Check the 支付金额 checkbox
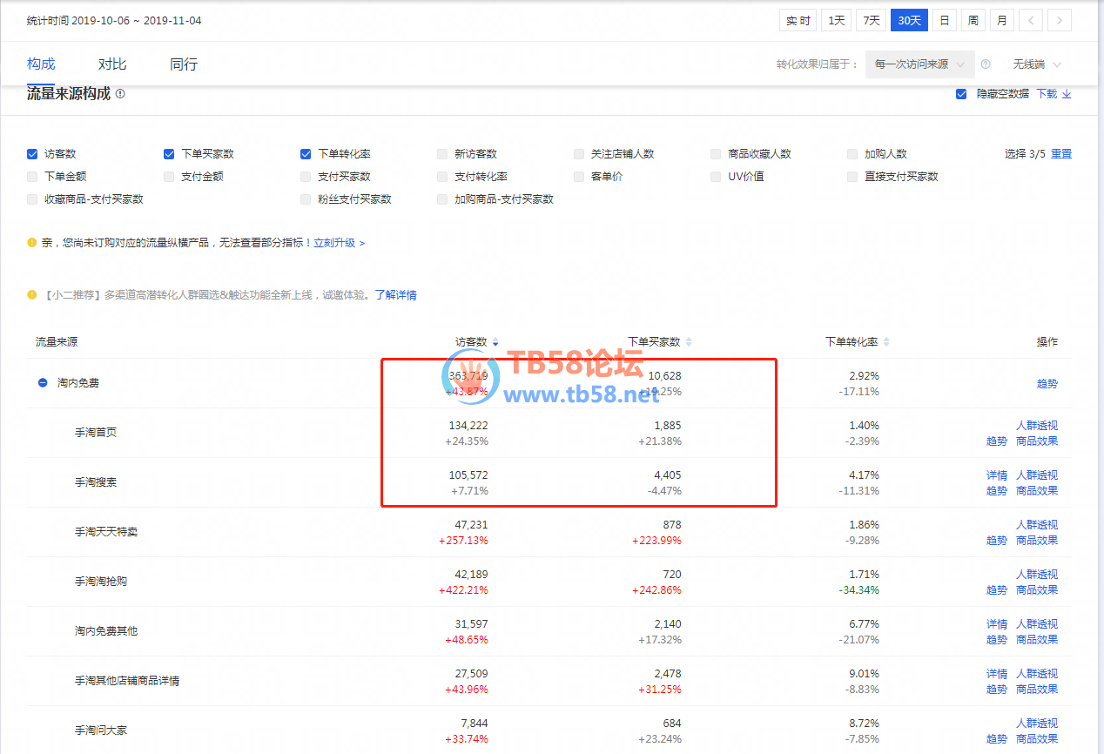 click(169, 177)
